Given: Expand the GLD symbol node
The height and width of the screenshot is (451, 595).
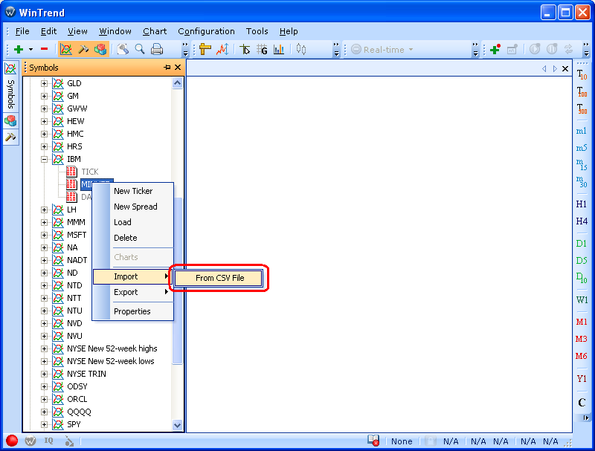Looking at the screenshot, I should tap(44, 83).
